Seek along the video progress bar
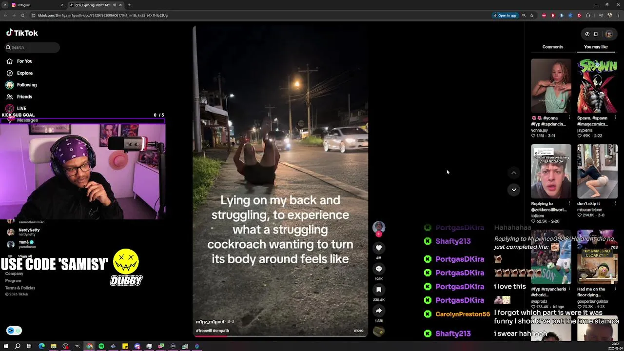The width and height of the screenshot is (624, 351). click(280, 336)
